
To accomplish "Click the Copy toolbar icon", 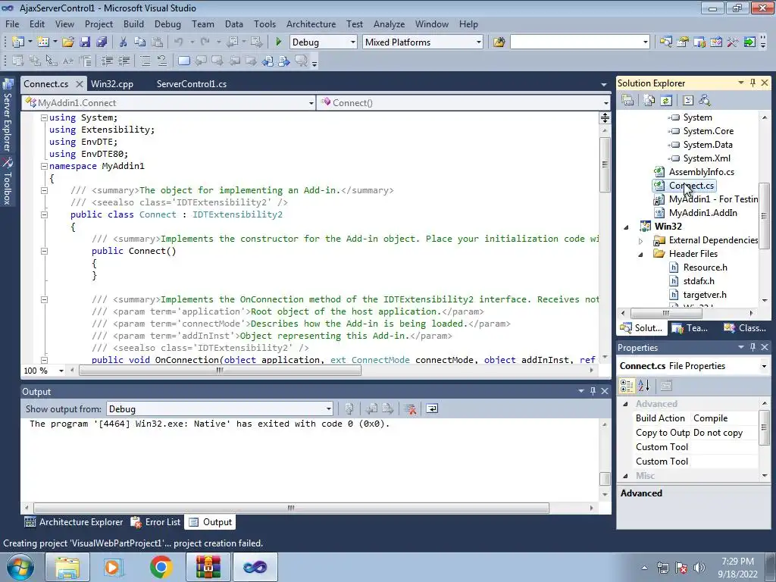I will click(140, 42).
